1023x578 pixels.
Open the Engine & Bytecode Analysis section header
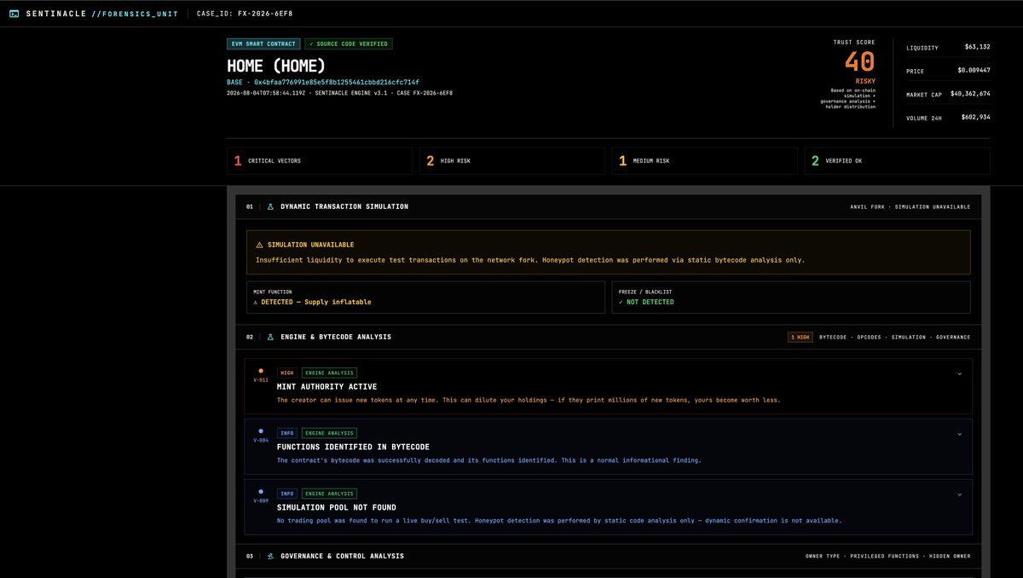609,337
